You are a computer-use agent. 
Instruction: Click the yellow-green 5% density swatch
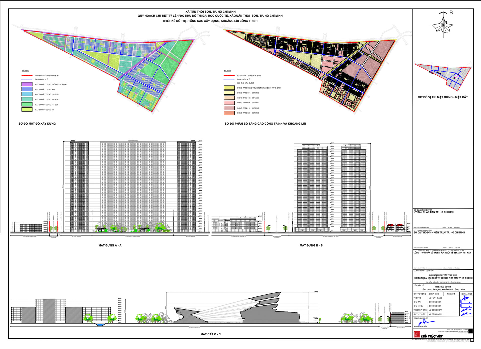pos(27,110)
